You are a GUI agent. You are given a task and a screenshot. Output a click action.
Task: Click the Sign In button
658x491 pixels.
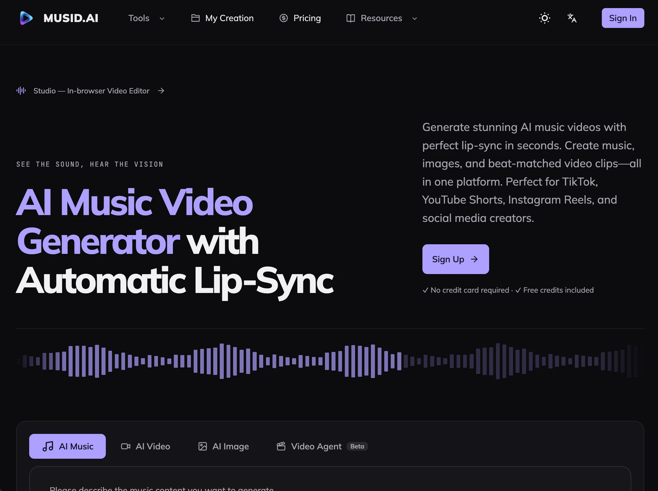click(623, 18)
